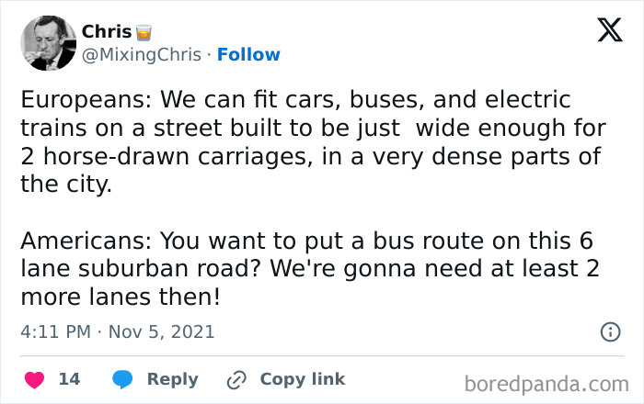The image size is (644, 404).
Task: Open the tweet info icon
Action: tap(610, 332)
